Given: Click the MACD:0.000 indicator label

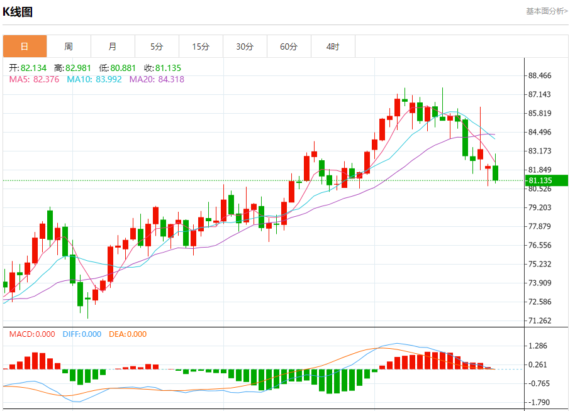Looking at the screenshot, I should [x=32, y=334].
